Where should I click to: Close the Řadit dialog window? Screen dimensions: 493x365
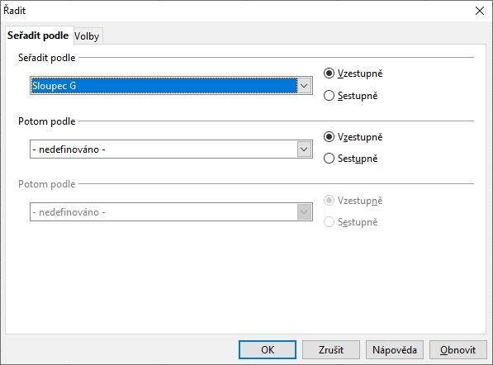pyautogui.click(x=480, y=11)
